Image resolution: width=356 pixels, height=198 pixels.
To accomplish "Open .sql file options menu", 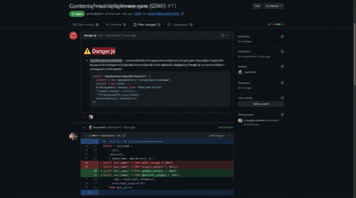I will click(x=229, y=136).
